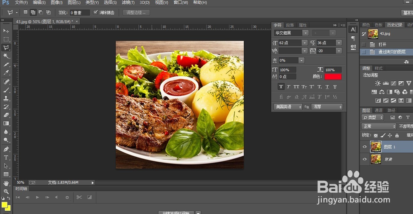Select the Hand tool
The image size is (413, 214).
(6, 183)
